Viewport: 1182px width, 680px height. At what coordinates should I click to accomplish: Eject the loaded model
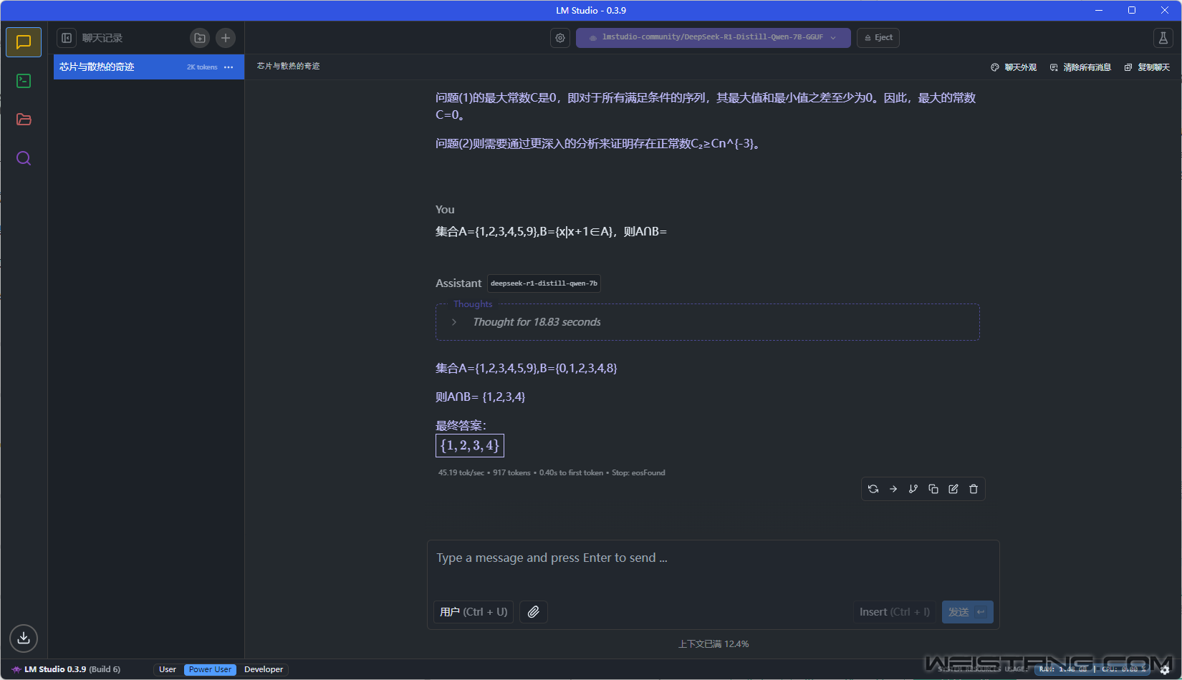(878, 38)
